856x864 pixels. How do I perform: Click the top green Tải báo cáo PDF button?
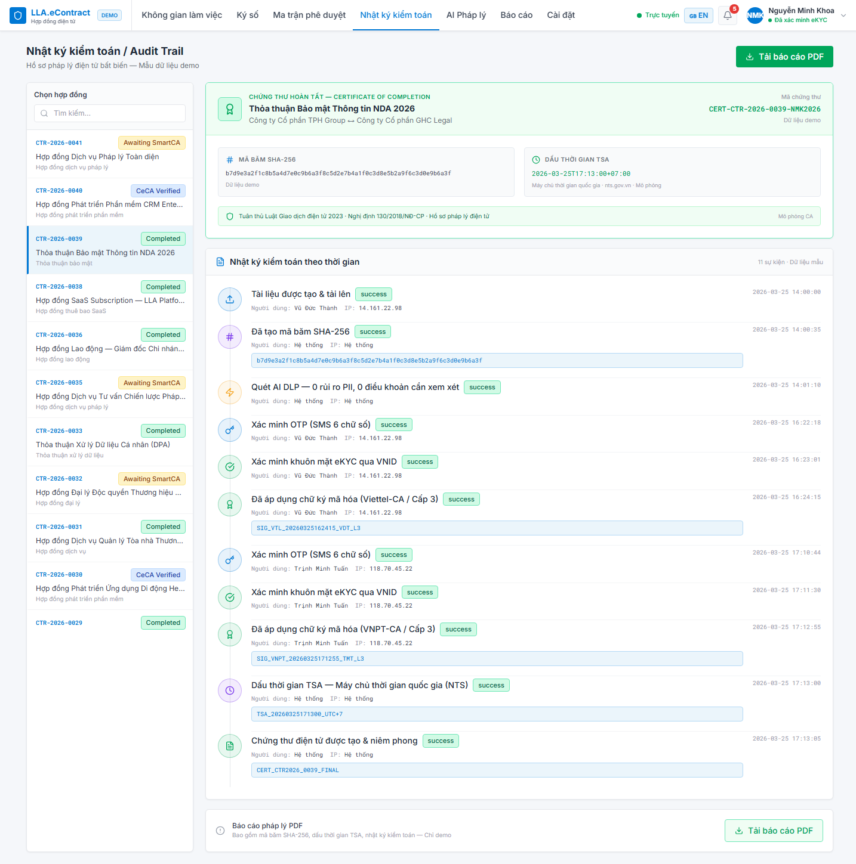point(784,57)
